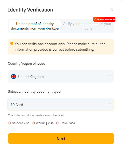
Task: Click the red X icon beside Student Visa
Action: coord(9,123)
